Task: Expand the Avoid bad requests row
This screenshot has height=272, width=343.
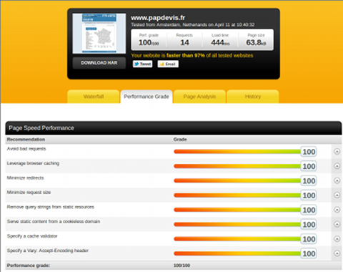Action: pyautogui.click(x=337, y=152)
